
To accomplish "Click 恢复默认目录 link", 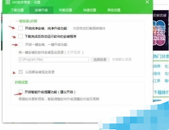I will tap(122, 59).
